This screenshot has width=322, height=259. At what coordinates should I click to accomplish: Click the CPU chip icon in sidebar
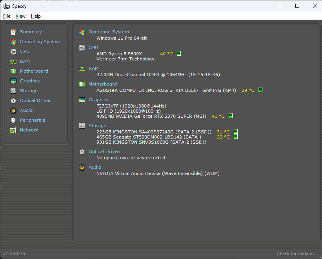[13, 51]
